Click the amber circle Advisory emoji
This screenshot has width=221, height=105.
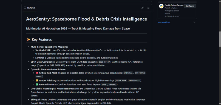click(37, 81)
